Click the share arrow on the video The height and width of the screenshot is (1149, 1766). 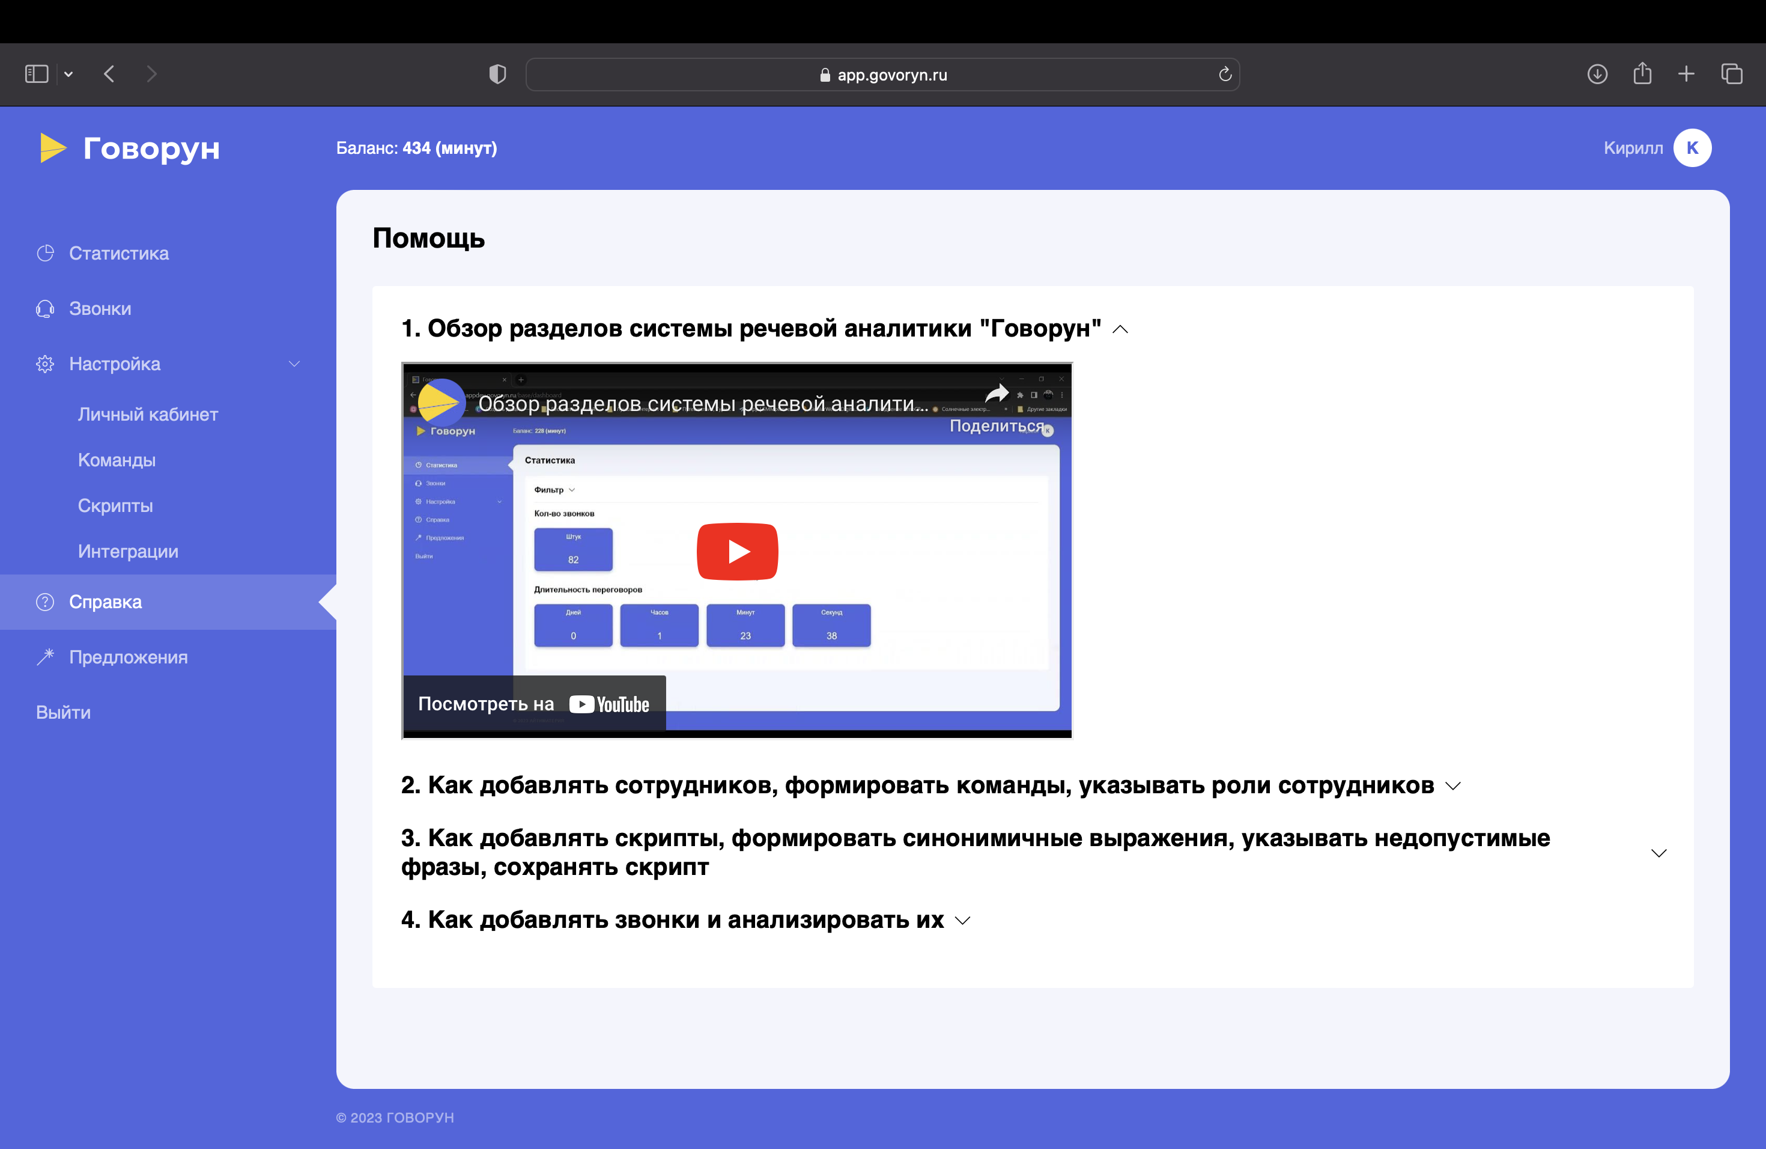997,394
